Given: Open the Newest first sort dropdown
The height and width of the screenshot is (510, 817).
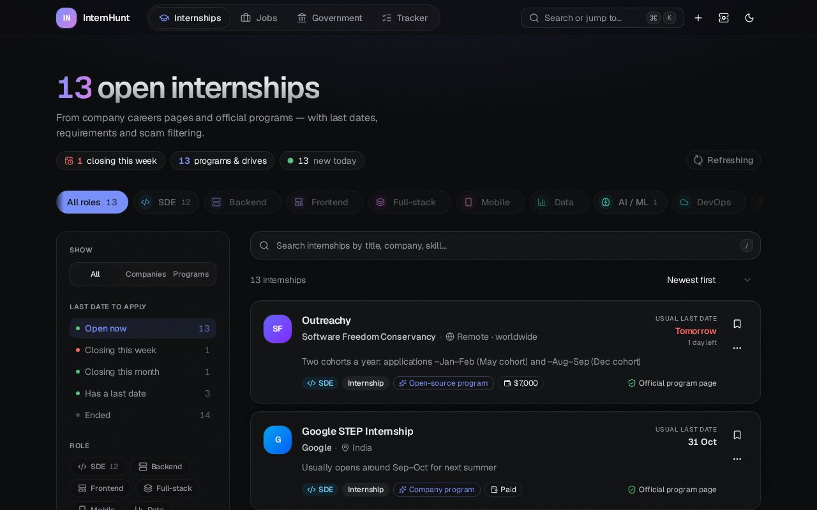Looking at the screenshot, I should [709, 280].
